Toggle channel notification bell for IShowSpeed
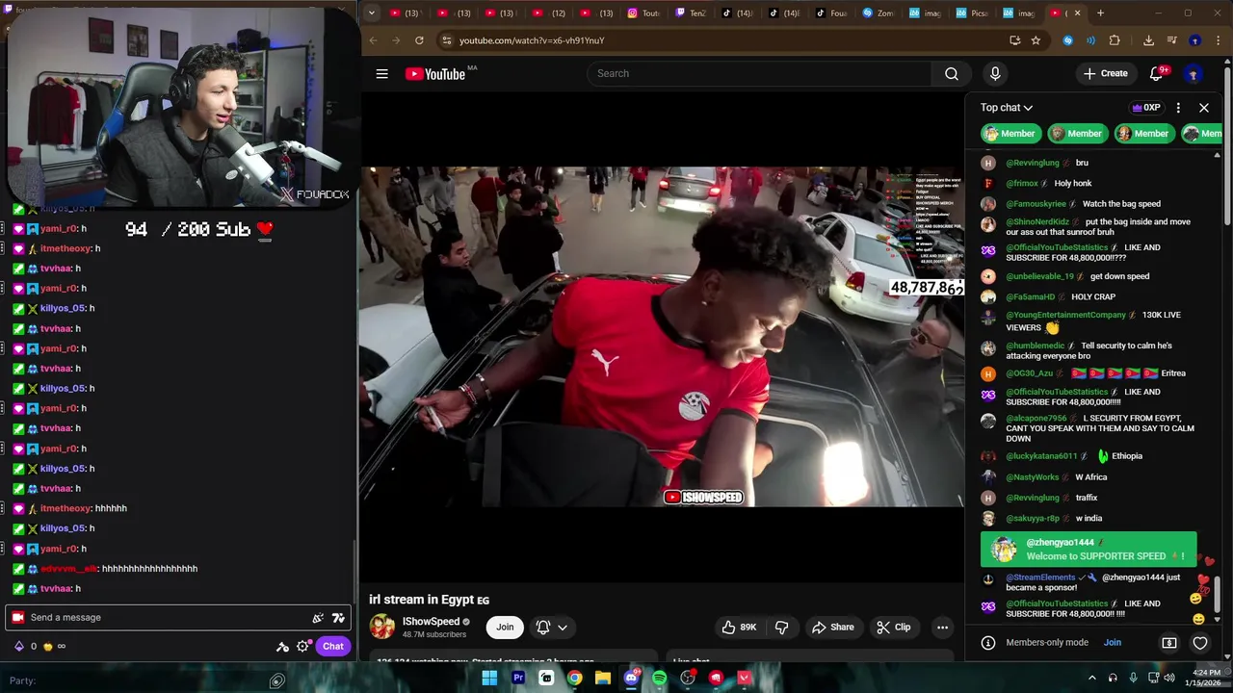This screenshot has width=1233, height=693. tap(542, 628)
